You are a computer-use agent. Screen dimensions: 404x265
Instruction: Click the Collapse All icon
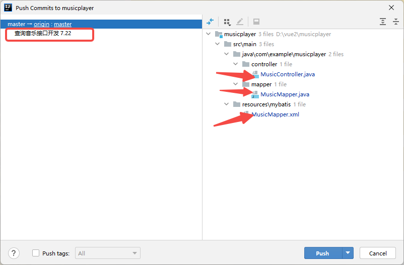(396, 22)
